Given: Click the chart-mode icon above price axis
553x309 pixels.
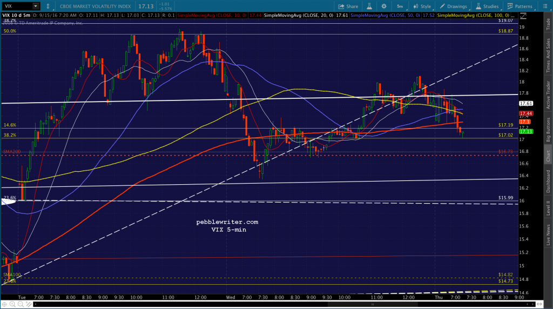Looking at the screenshot, I should pos(523,16).
